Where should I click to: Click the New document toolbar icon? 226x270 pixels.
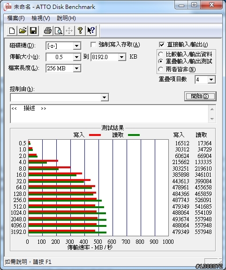12,31
